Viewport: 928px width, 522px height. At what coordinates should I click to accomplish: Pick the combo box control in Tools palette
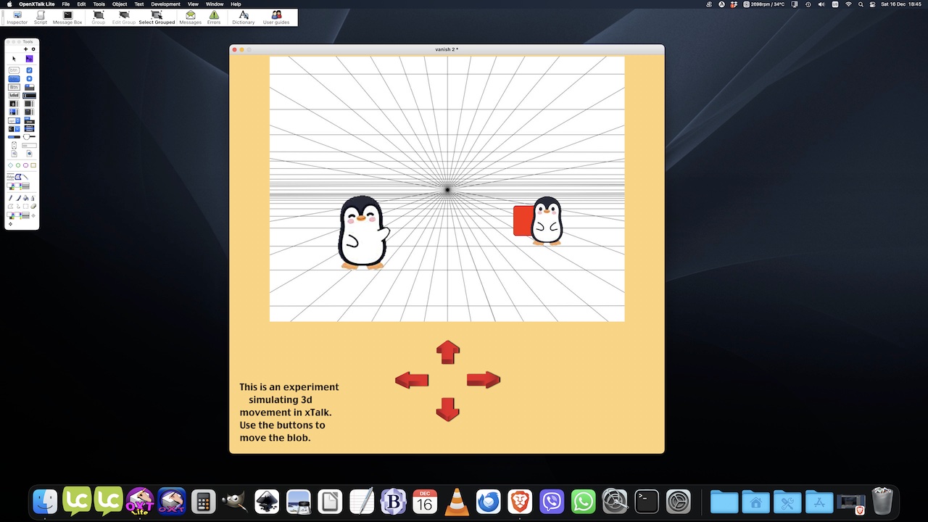point(14,129)
